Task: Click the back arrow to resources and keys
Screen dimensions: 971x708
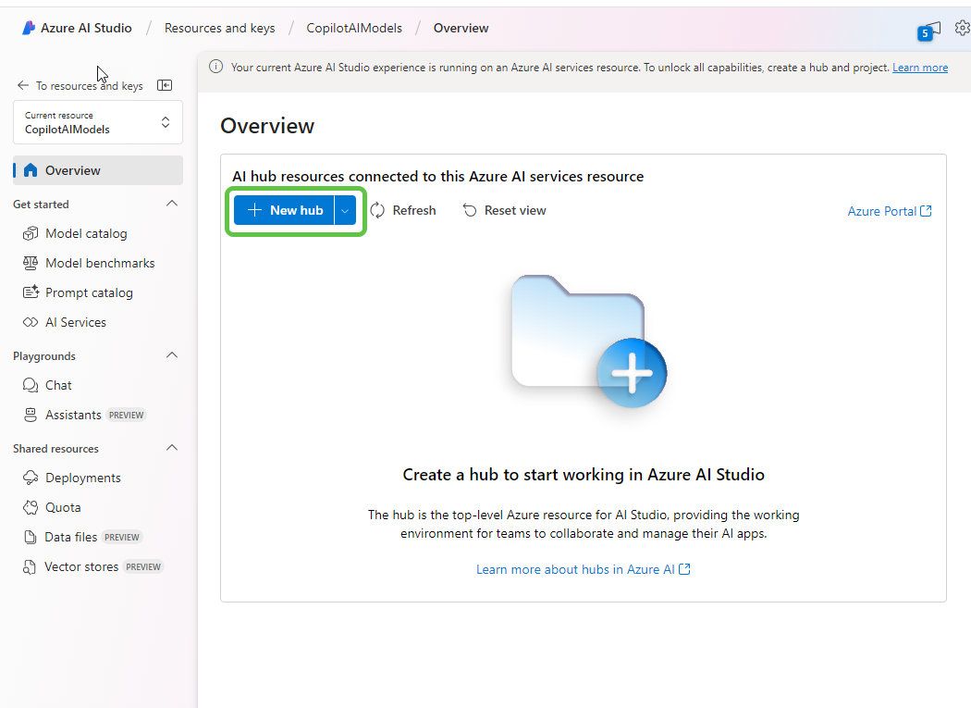Action: [23, 85]
